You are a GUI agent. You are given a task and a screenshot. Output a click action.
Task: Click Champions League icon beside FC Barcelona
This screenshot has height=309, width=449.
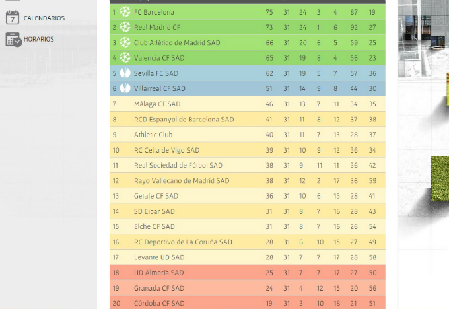point(125,12)
